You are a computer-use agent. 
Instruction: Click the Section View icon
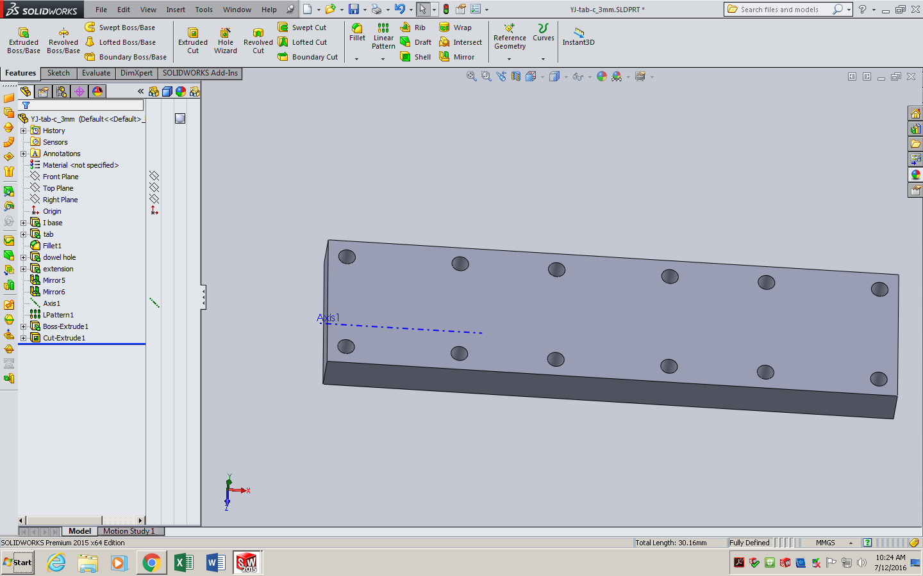[516, 76]
